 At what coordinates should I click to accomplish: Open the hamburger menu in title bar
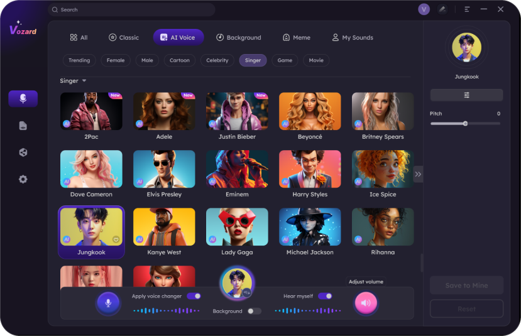pos(467,9)
